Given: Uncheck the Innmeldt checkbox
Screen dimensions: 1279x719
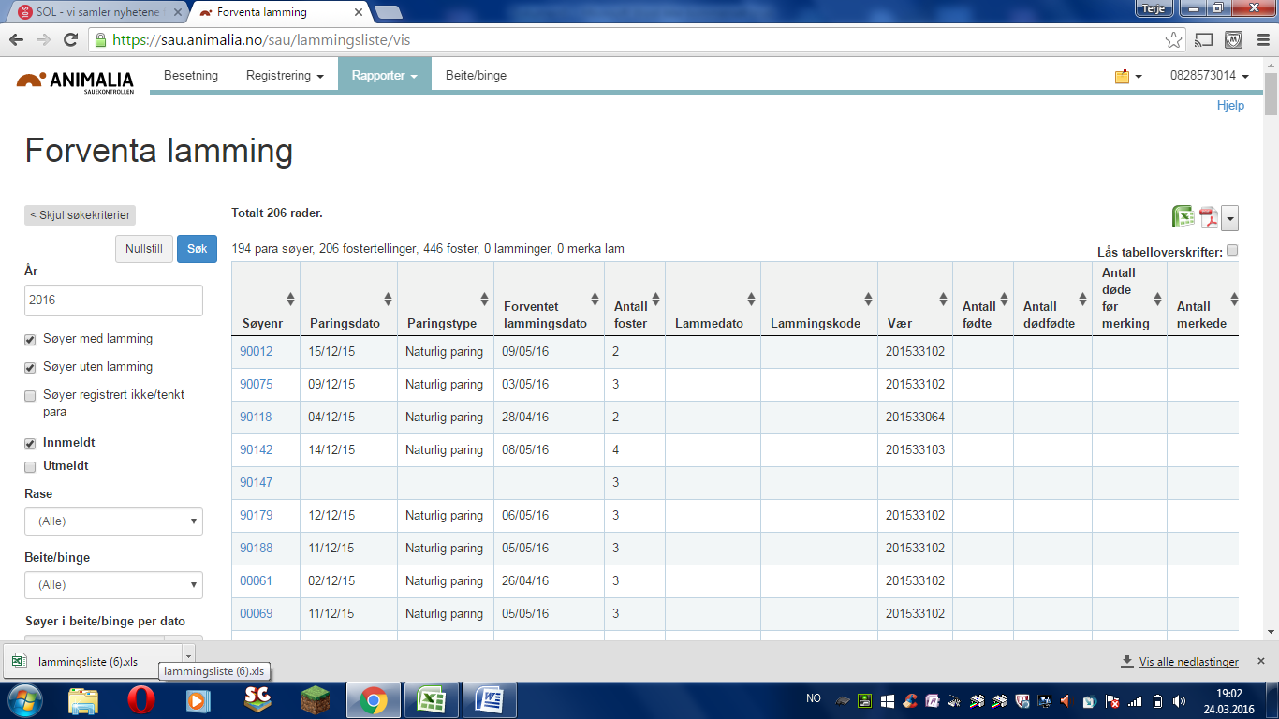Looking at the screenshot, I should tap(30, 443).
